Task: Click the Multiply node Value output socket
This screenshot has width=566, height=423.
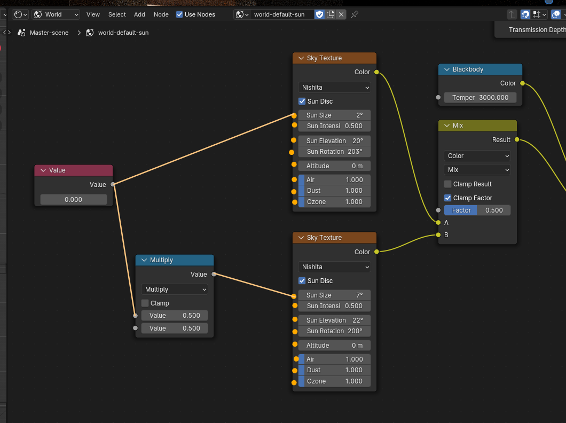Action: pos(214,275)
